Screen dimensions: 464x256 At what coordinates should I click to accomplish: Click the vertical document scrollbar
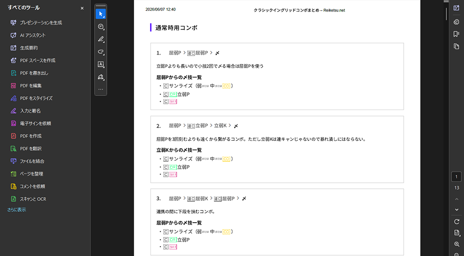pos(446,13)
